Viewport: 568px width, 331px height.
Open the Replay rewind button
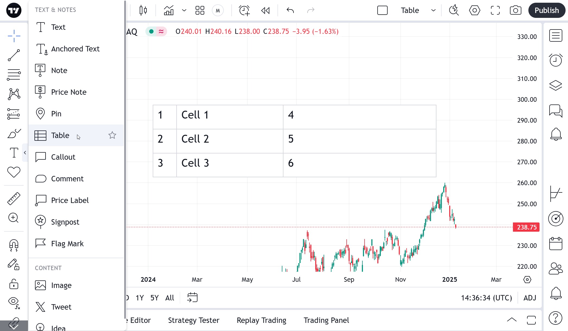(265, 10)
